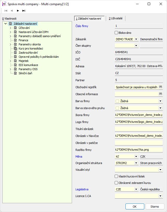
Task: Toggle the Blokováno checkbox
Action: point(116,33)
